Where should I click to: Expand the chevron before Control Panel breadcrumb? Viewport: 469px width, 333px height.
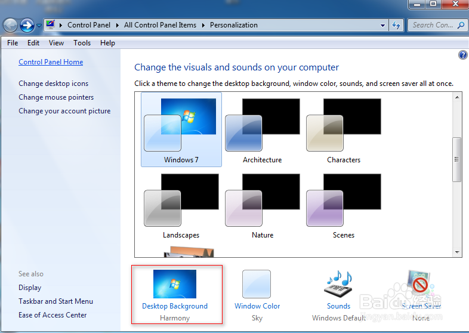click(61, 25)
